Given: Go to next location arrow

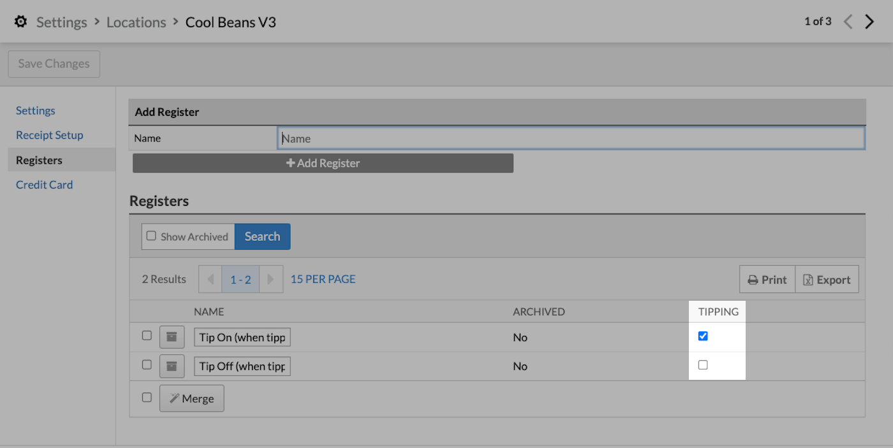Looking at the screenshot, I should [x=869, y=22].
